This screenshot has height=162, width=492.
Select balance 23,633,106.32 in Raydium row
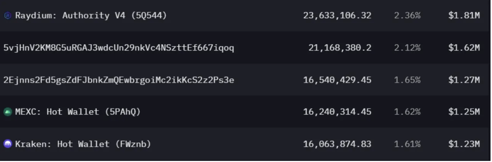click(x=337, y=16)
